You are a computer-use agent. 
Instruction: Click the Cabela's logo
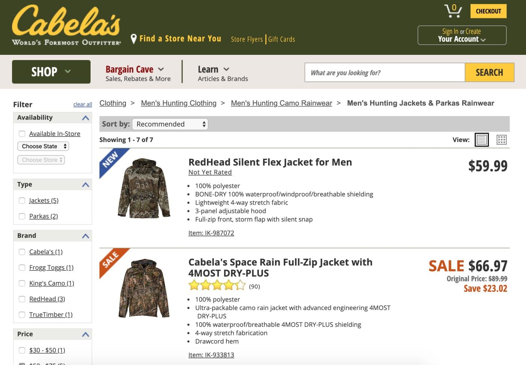click(67, 26)
